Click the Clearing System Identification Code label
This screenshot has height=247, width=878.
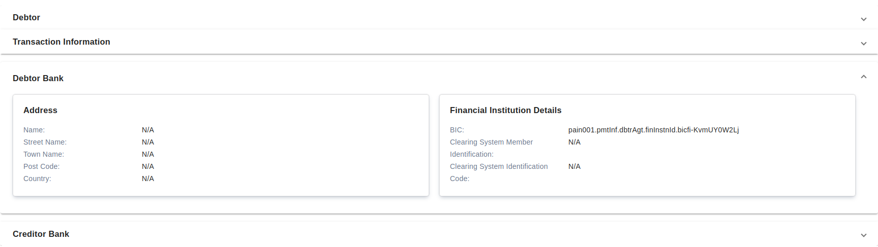point(499,172)
